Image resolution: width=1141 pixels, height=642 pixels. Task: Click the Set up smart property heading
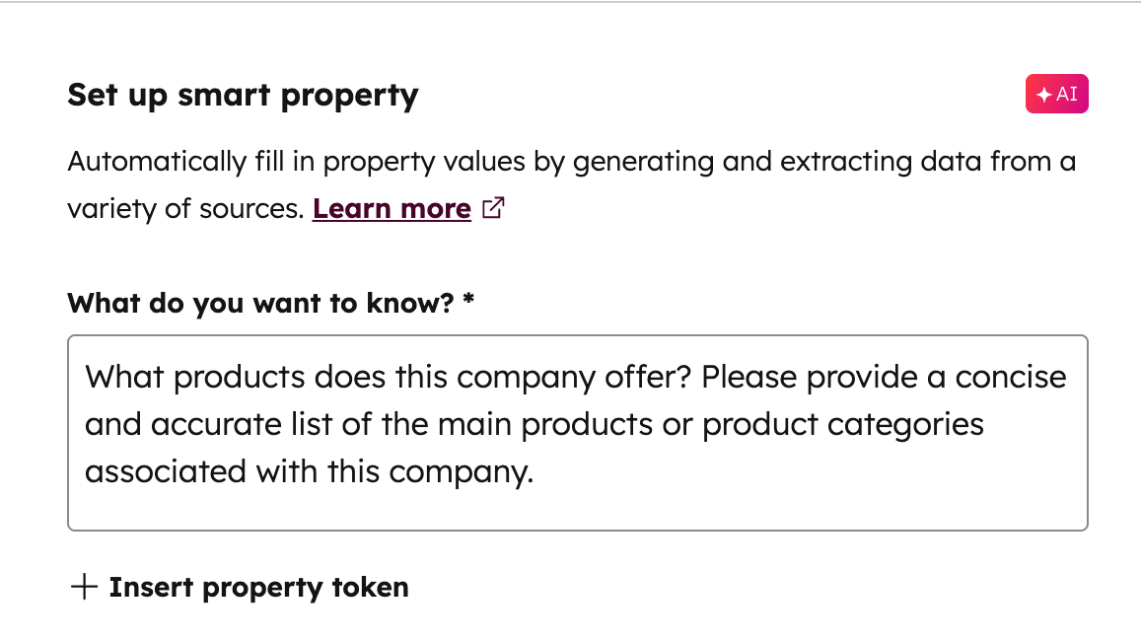(x=243, y=95)
